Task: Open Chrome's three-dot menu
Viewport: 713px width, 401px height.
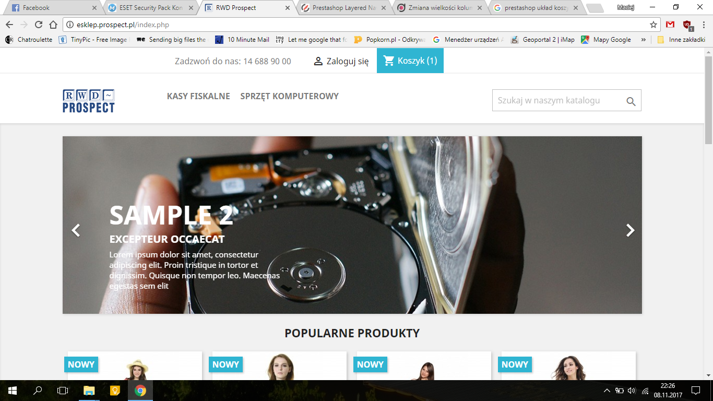Action: (x=703, y=25)
